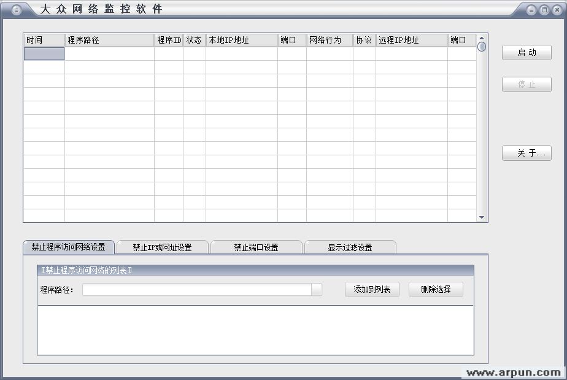Click the 程序路径 column header

(x=110, y=40)
